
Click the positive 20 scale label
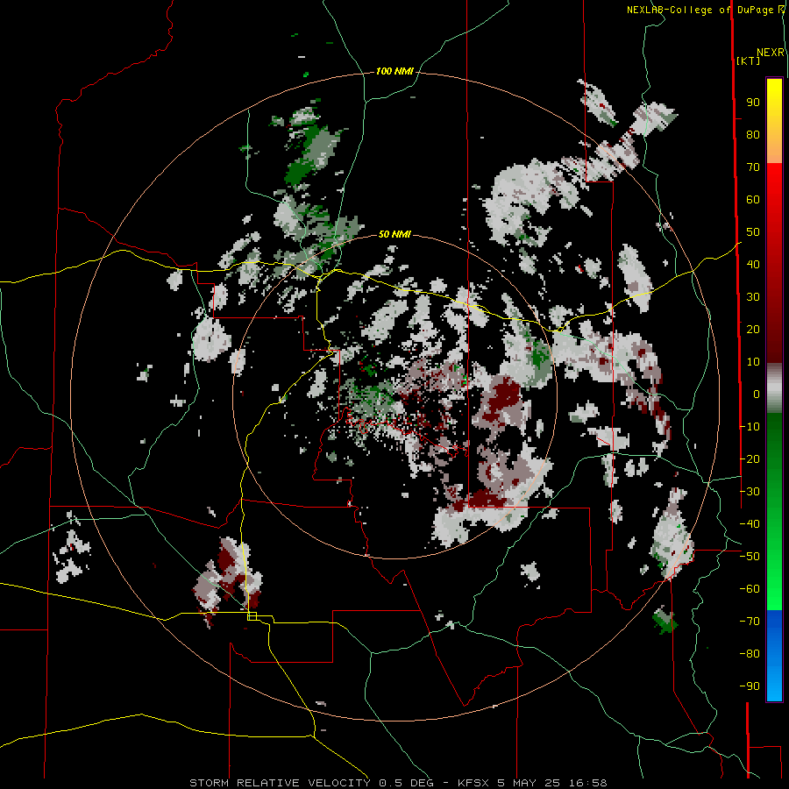pyautogui.click(x=753, y=330)
